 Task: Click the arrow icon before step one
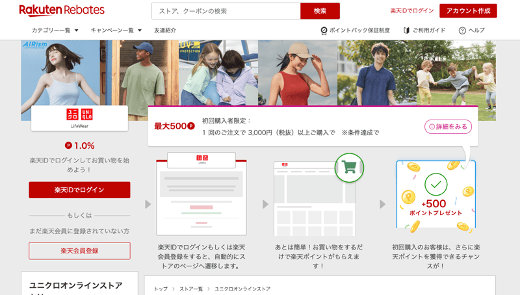click(x=148, y=204)
